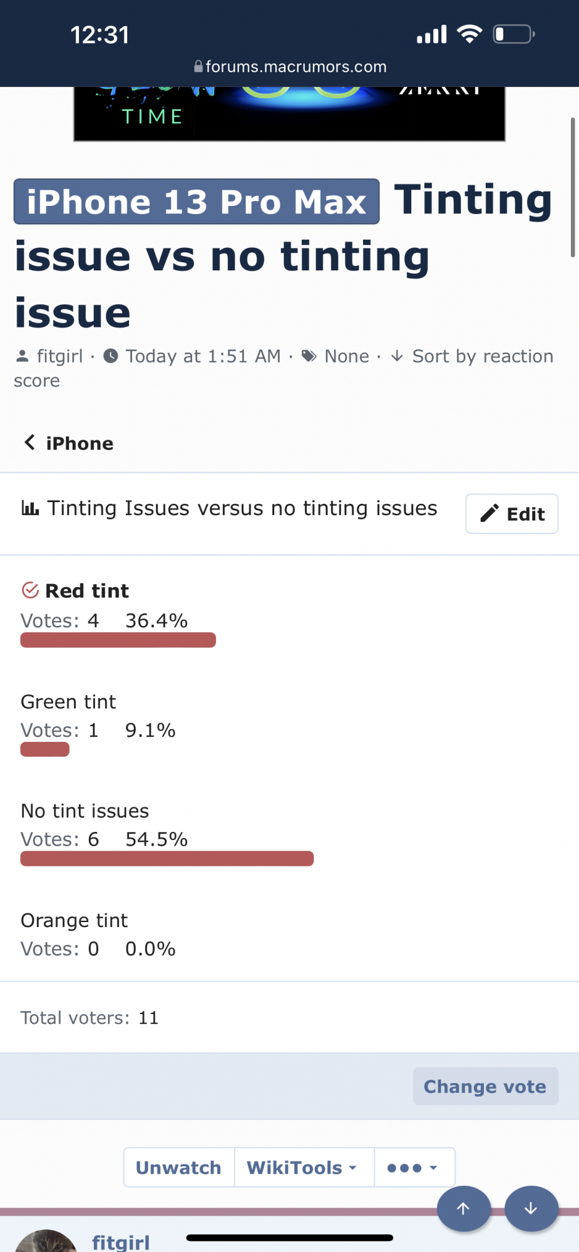Screen dimensions: 579x1252
Task: Go back to iPhone forum breadcrumb
Action: pyautogui.click(x=79, y=443)
